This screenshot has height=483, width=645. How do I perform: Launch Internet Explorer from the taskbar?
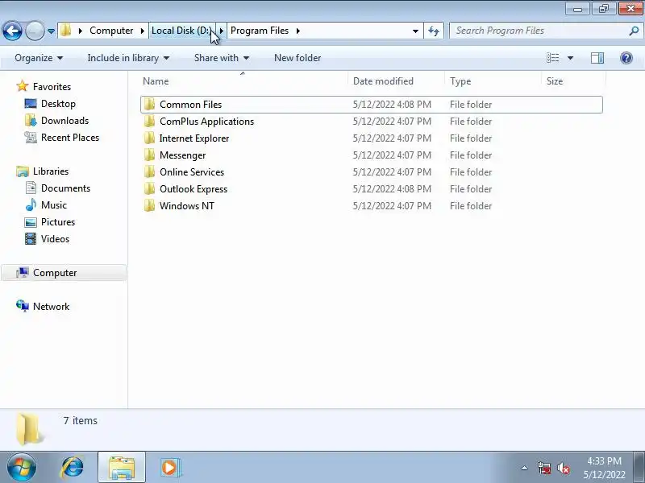[73, 468]
